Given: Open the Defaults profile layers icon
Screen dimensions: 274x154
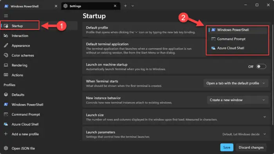Looking at the screenshot, I should [x=6, y=95].
